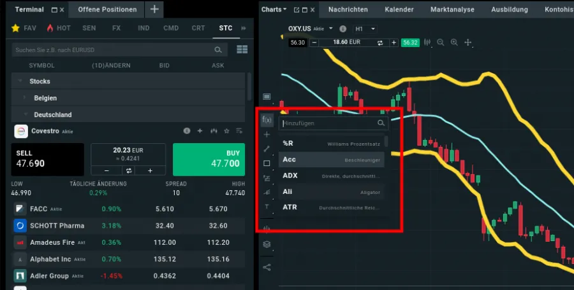Open the f(x) indicators tool
Image resolution: width=574 pixels, height=290 pixels.
tap(267, 120)
